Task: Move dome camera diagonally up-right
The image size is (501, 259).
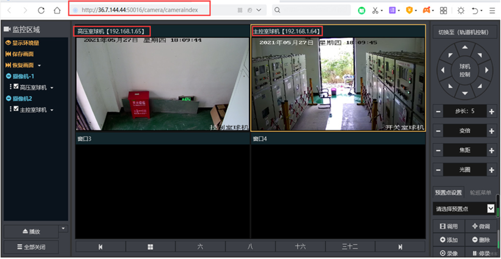Action: pyautogui.click(x=479, y=55)
